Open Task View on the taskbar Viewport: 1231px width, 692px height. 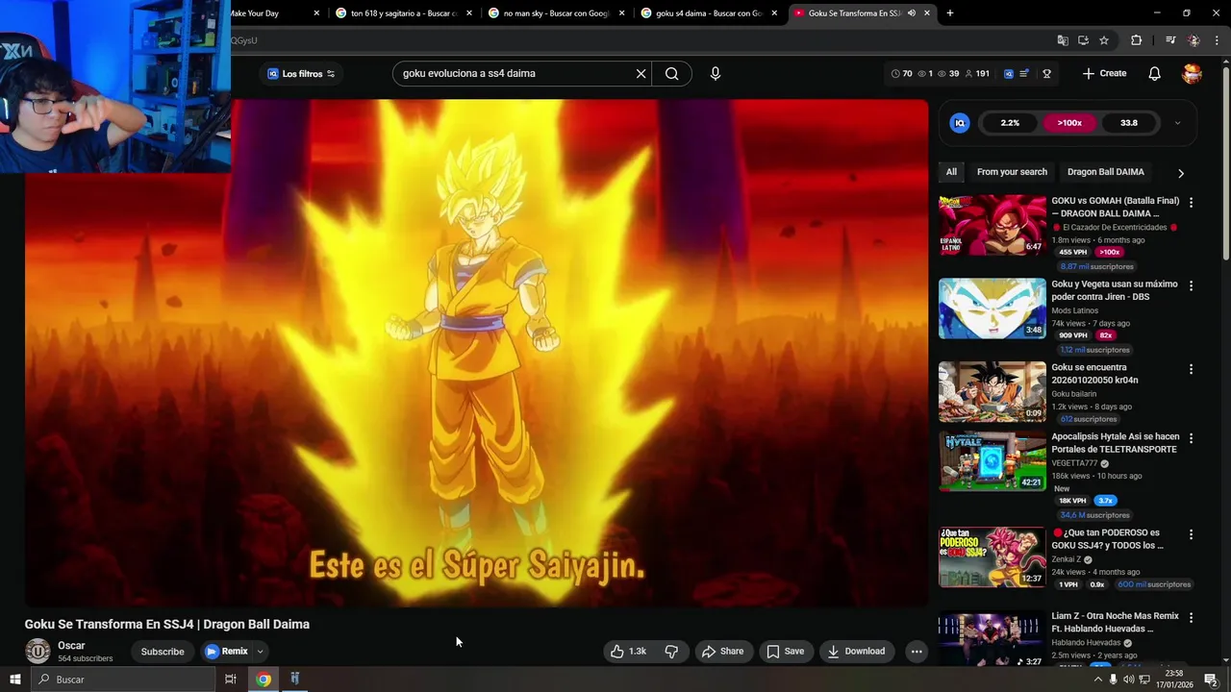pyautogui.click(x=230, y=680)
